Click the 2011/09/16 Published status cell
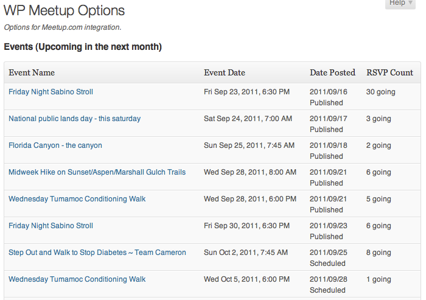Image resolution: width=426 pixels, height=300 pixels. pyautogui.click(x=329, y=97)
